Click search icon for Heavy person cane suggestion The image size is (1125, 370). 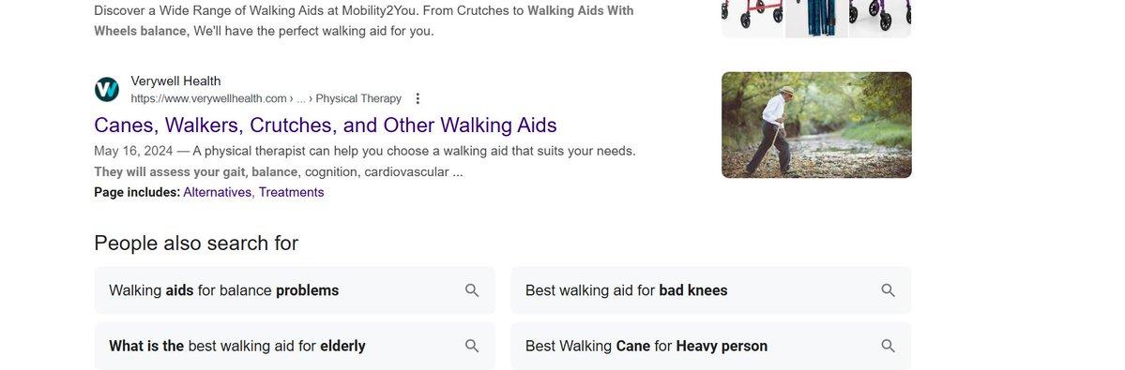(888, 347)
